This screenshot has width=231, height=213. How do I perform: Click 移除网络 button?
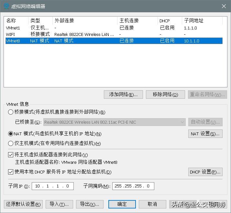165,95
